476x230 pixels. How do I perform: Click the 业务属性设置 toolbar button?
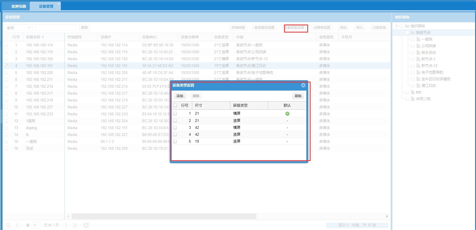click(264, 28)
